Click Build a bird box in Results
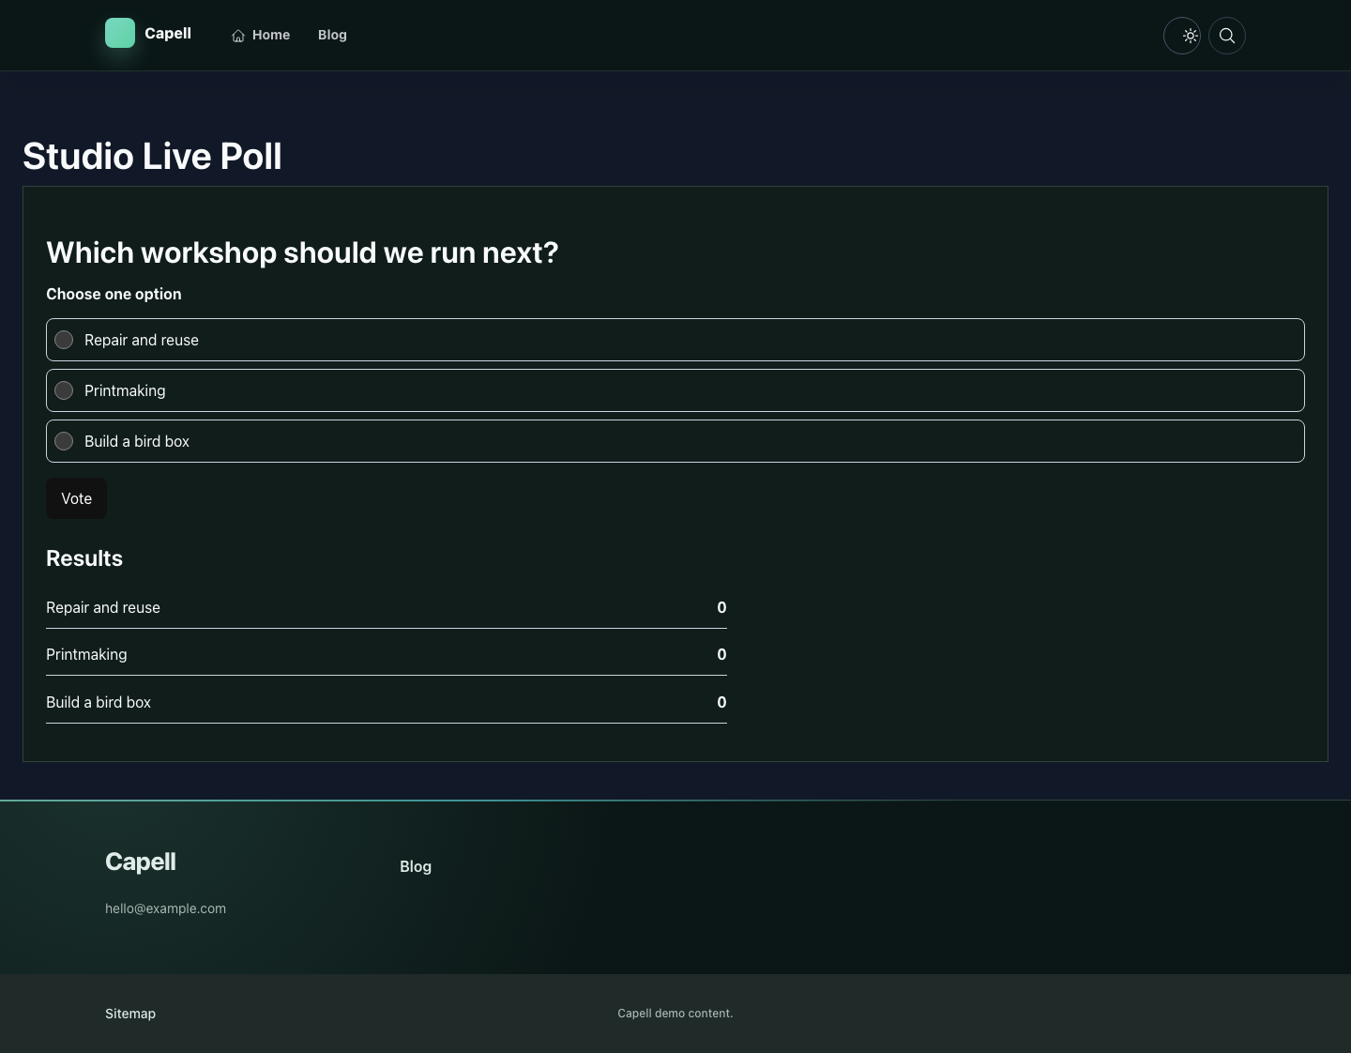This screenshot has height=1053, width=1351. pos(99,702)
